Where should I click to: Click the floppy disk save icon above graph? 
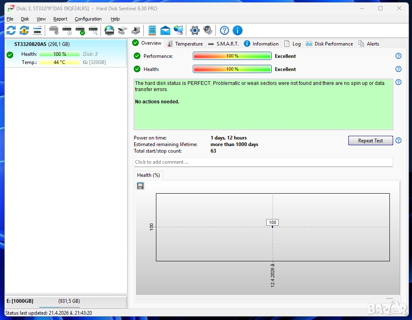(140, 186)
